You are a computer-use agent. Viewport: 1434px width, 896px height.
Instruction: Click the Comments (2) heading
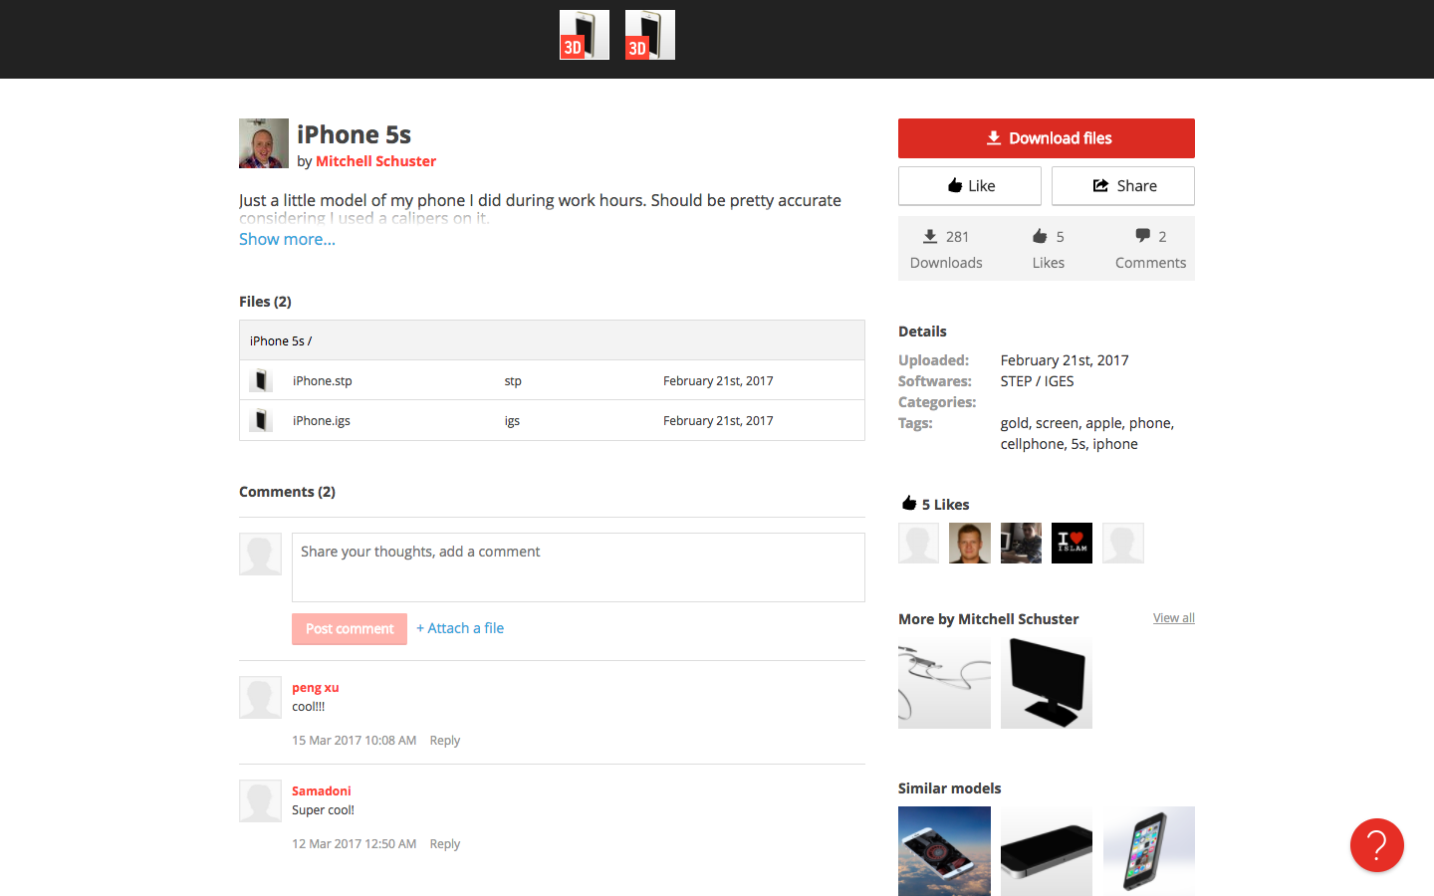[287, 492]
